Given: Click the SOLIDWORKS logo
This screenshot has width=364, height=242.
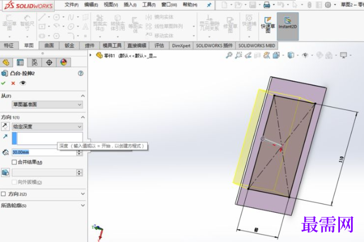Looking at the screenshot, I should [x=29, y=6].
